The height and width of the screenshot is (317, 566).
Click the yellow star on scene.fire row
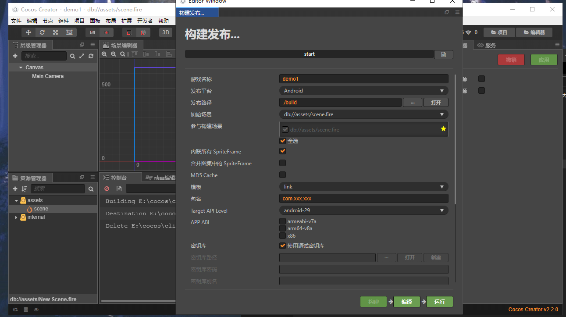pyautogui.click(x=443, y=129)
